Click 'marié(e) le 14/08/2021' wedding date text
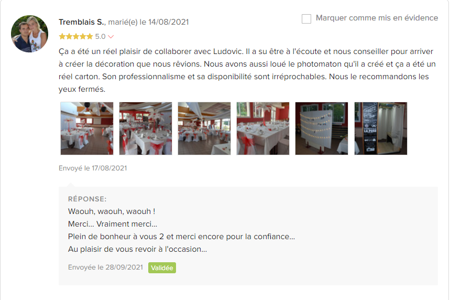 tap(148, 22)
